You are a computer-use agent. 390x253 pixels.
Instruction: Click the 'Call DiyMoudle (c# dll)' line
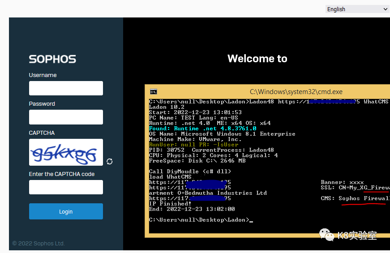pyautogui.click(x=190, y=172)
